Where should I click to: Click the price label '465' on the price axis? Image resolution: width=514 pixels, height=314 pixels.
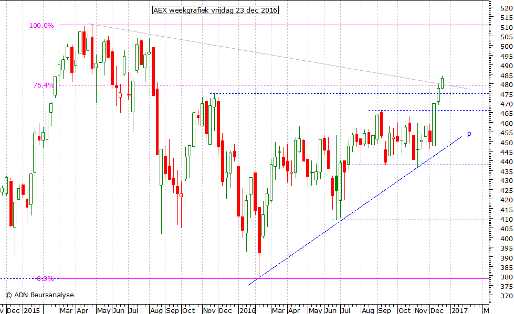pos(507,114)
